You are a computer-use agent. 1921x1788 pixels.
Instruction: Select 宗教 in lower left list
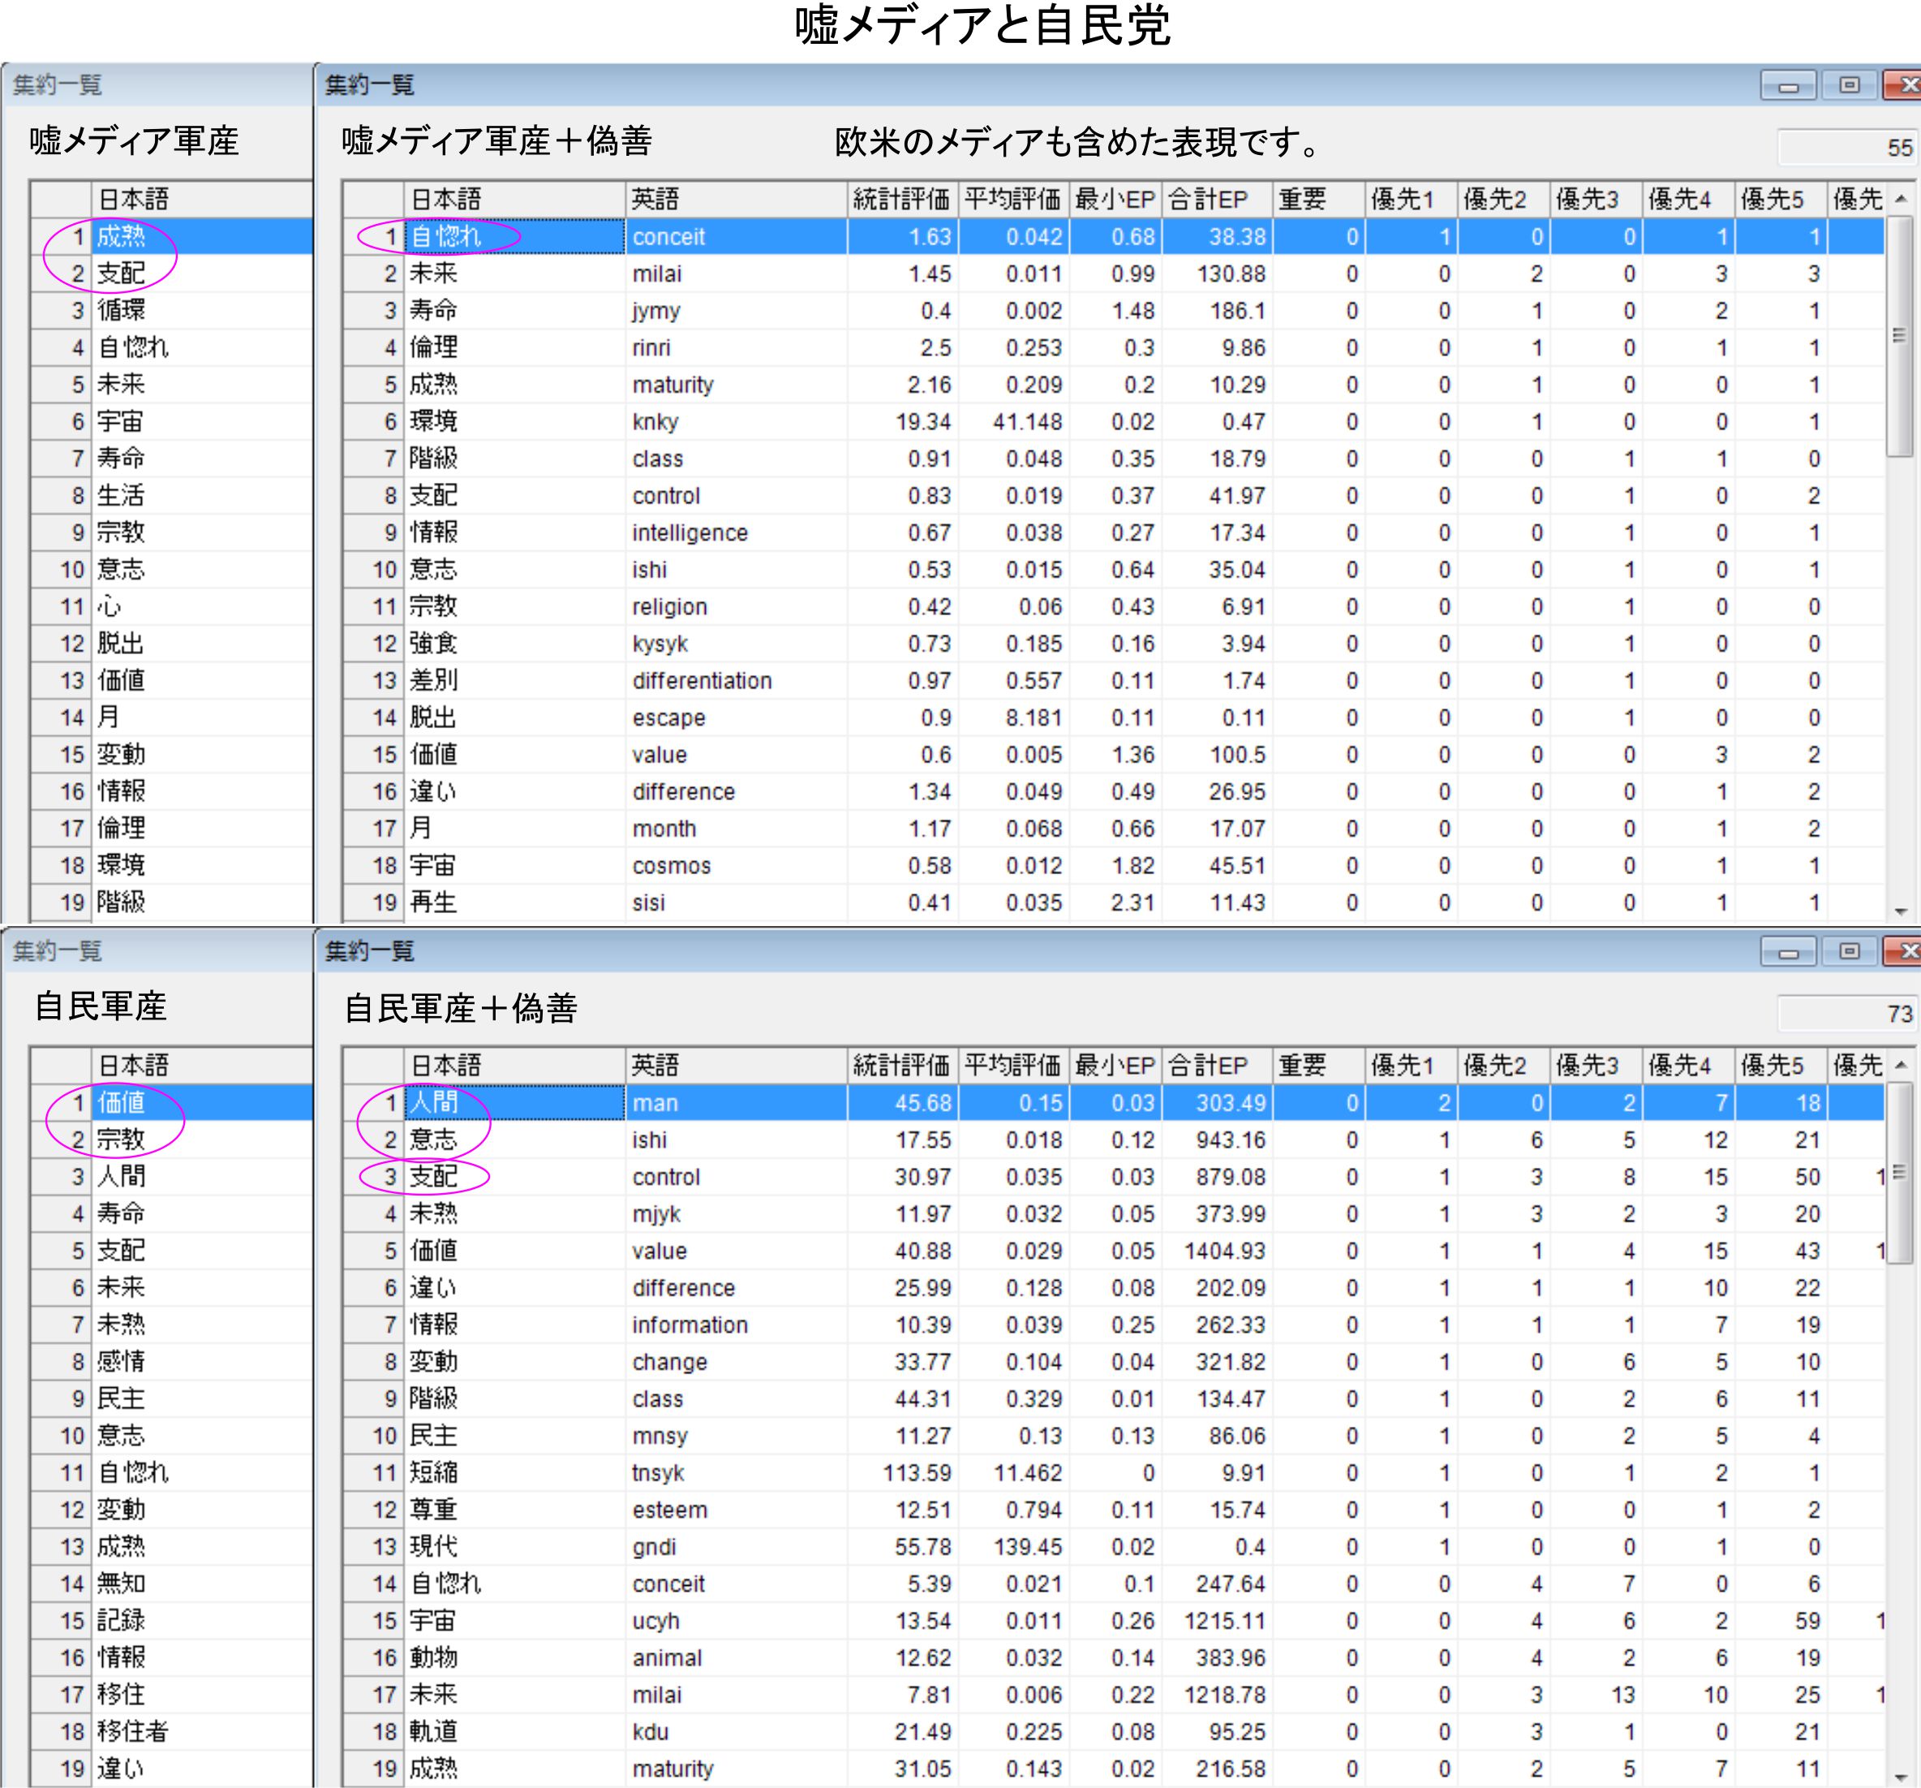(x=122, y=1140)
